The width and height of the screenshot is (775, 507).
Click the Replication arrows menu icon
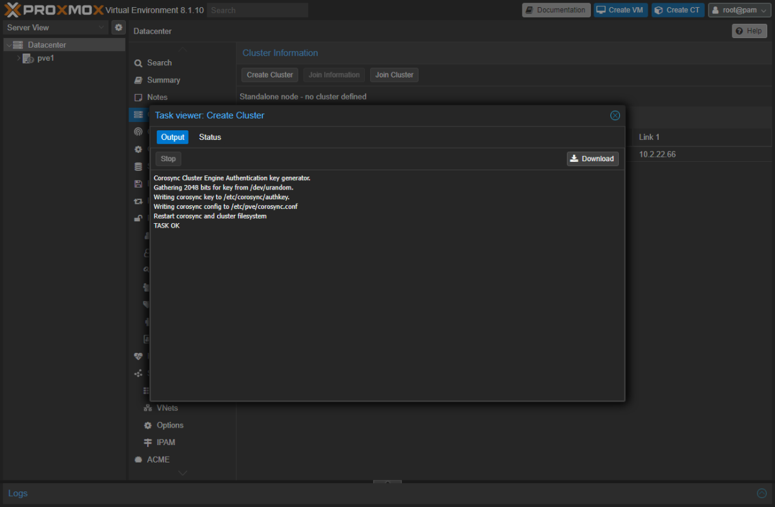[138, 201]
